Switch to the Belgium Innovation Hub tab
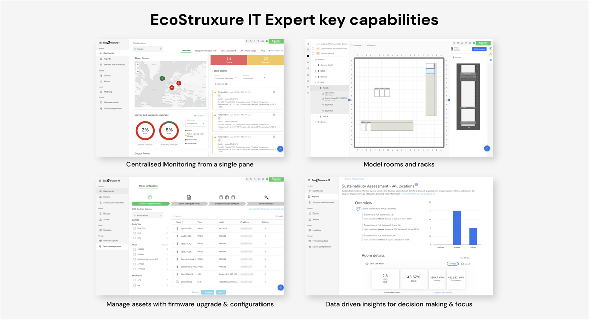The height and width of the screenshot is (320, 589). tap(206, 51)
